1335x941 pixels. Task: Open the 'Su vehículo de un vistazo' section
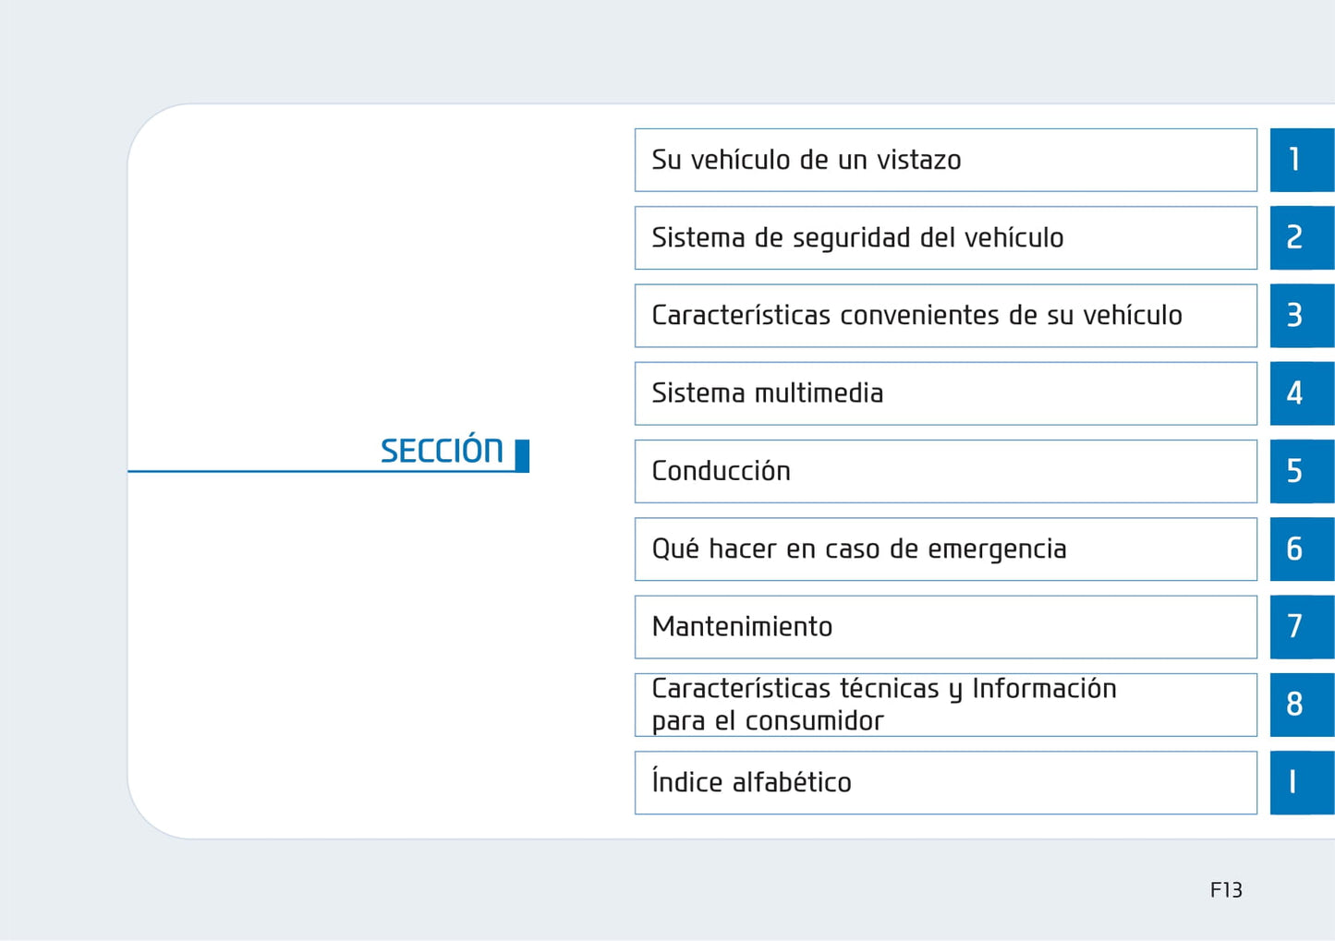(945, 160)
